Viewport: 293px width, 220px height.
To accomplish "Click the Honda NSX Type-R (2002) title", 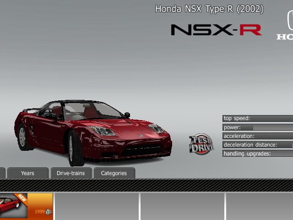I will point(209,9).
